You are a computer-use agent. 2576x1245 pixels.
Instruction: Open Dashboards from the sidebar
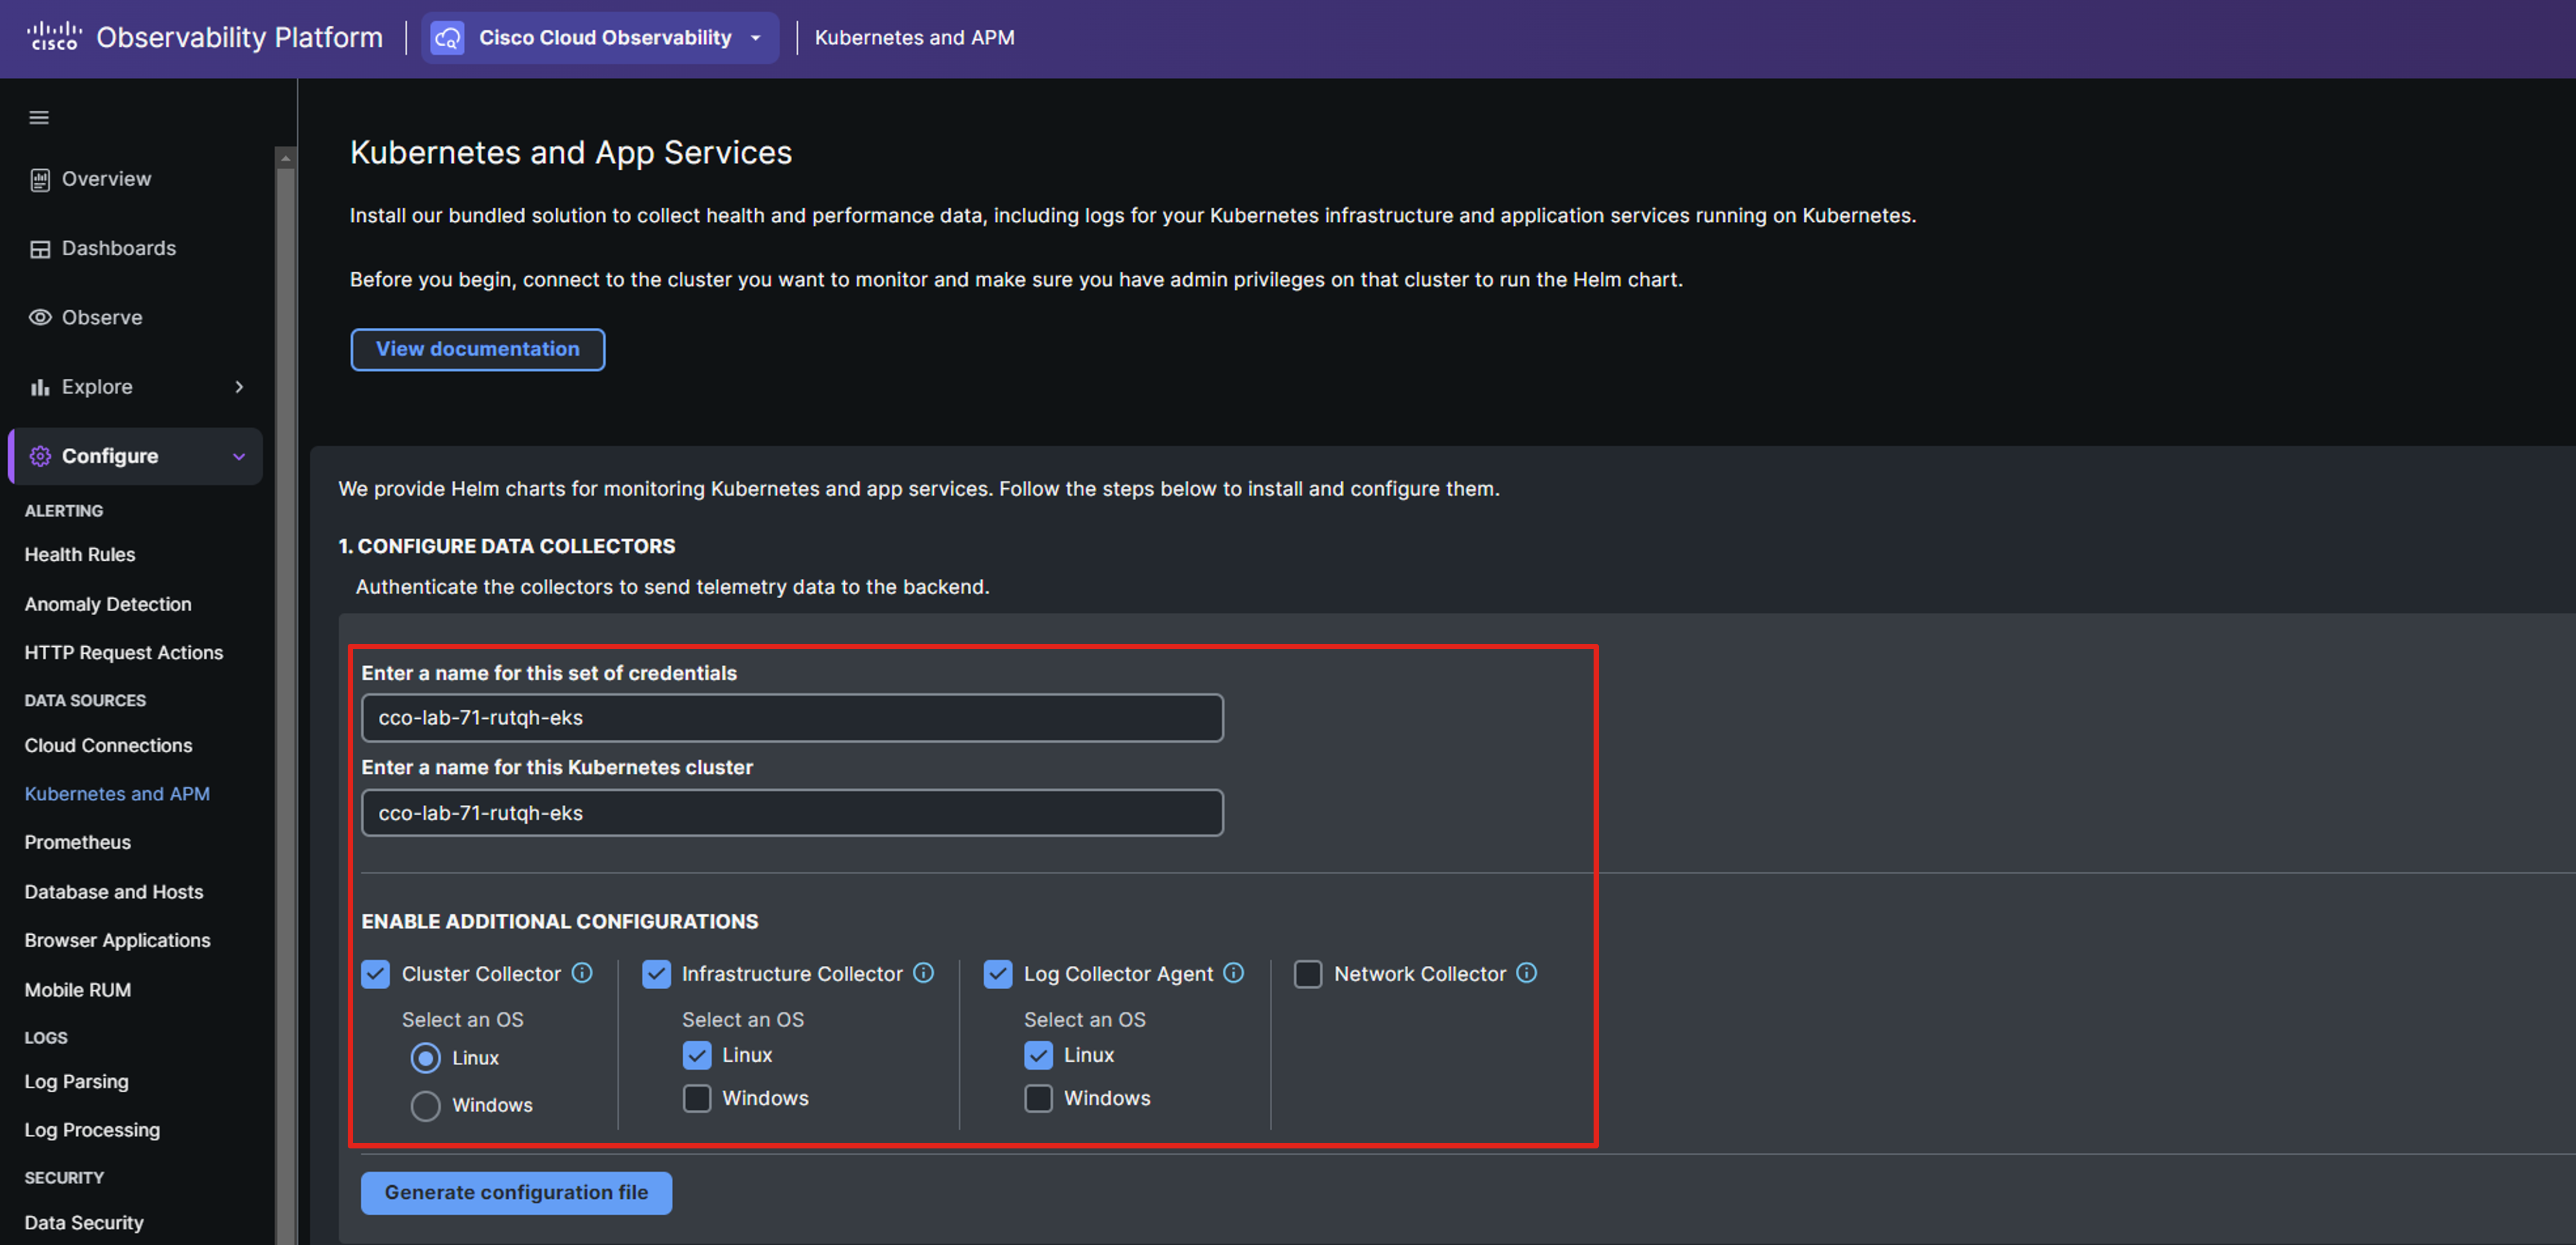point(118,248)
